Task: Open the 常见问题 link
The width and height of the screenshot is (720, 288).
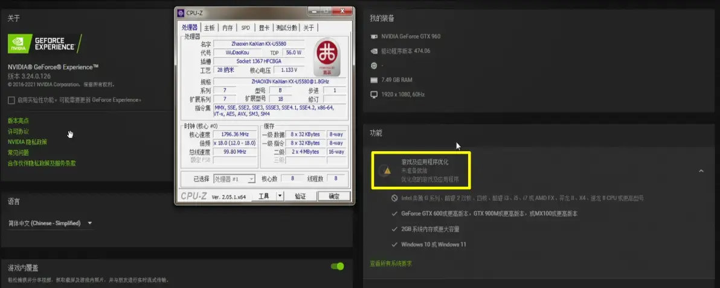Action: [x=18, y=152]
